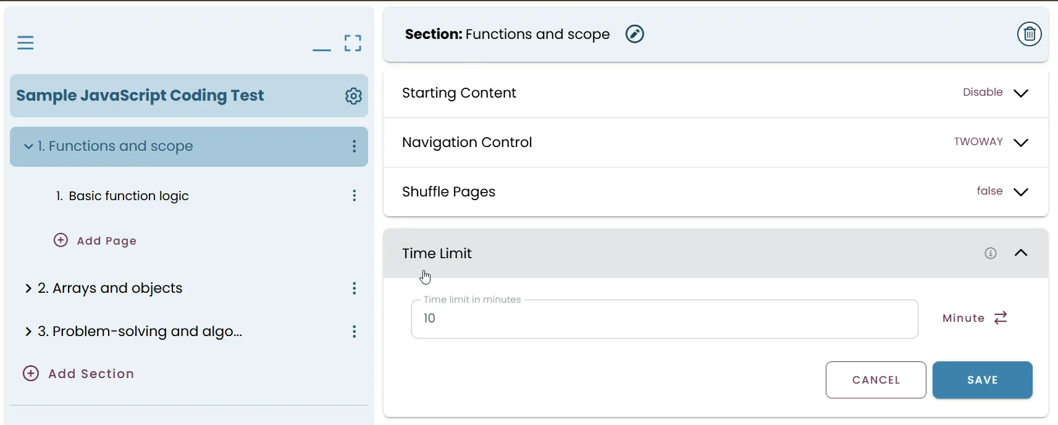Expand the Navigation Control chevron
Screen dimensions: 1058x425
point(1021,143)
